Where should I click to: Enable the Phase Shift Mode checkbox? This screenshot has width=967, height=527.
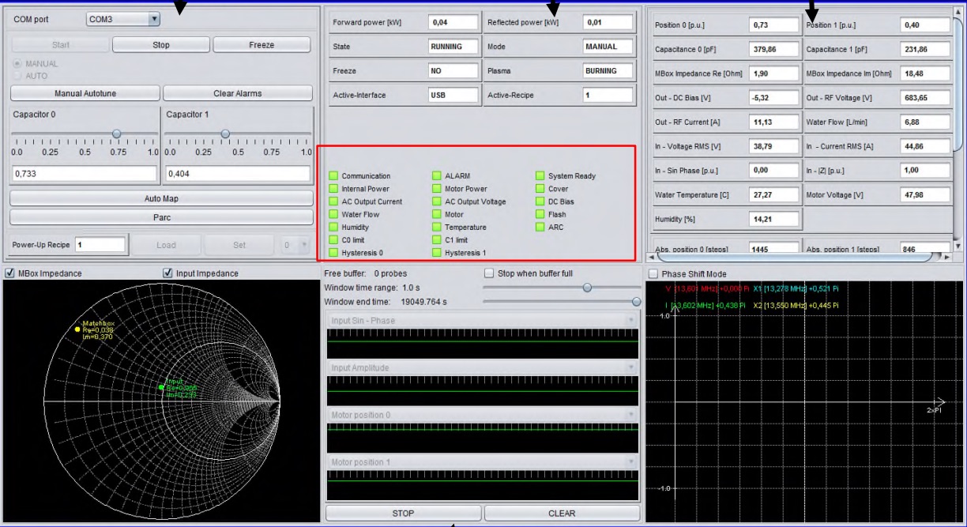(x=653, y=274)
